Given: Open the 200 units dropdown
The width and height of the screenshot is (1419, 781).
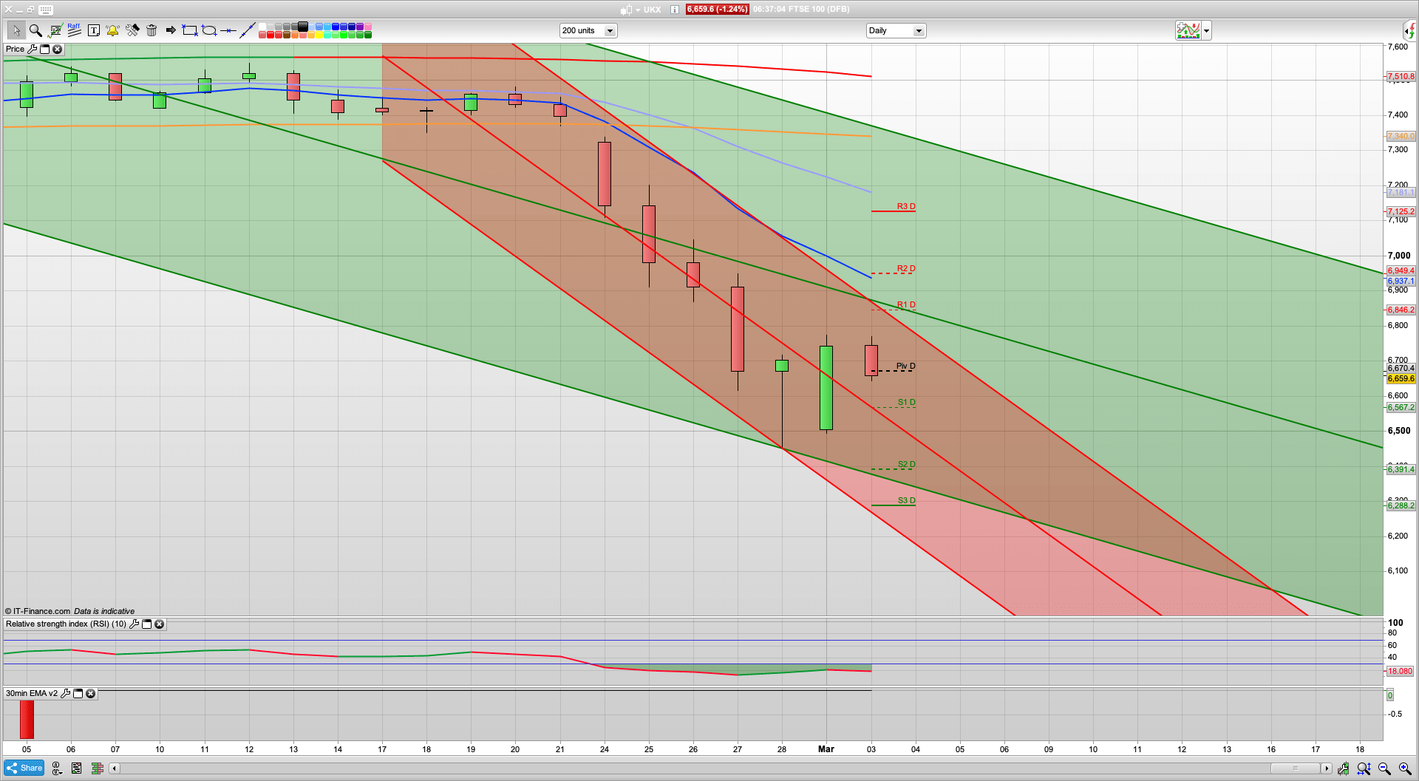Looking at the screenshot, I should [x=610, y=31].
